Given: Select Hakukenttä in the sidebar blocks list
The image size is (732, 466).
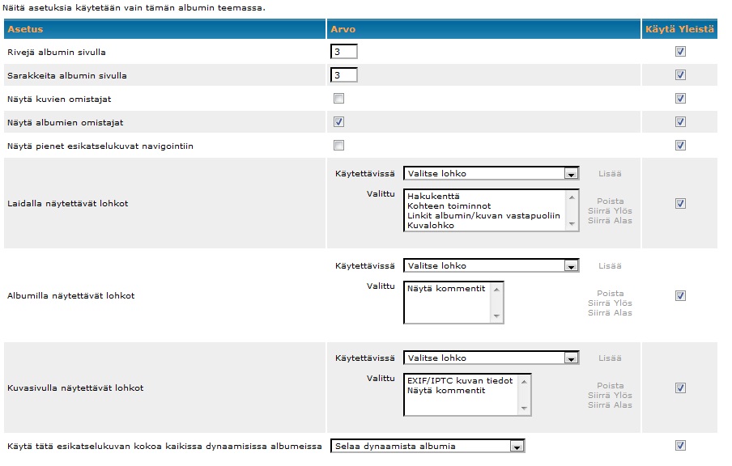Looking at the screenshot, I should pos(433,197).
